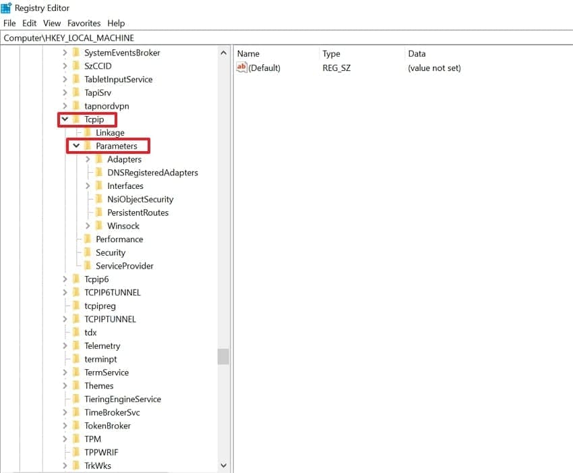Open the File menu
The width and height of the screenshot is (573, 473).
point(9,23)
